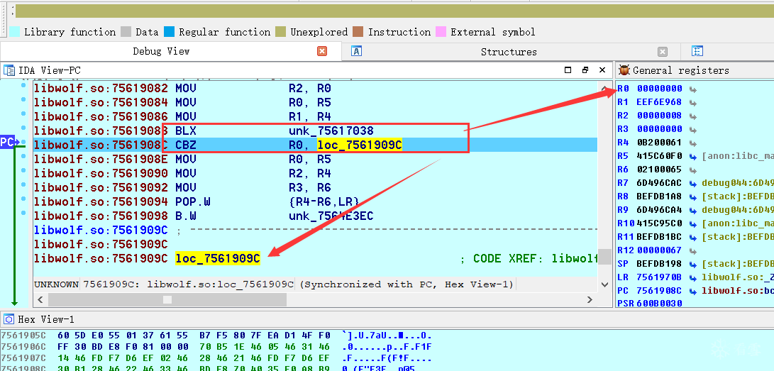Image resolution: width=774 pixels, height=371 pixels.
Task: Toggle breakpoint dot at 7561908E
Action: (x=23, y=157)
